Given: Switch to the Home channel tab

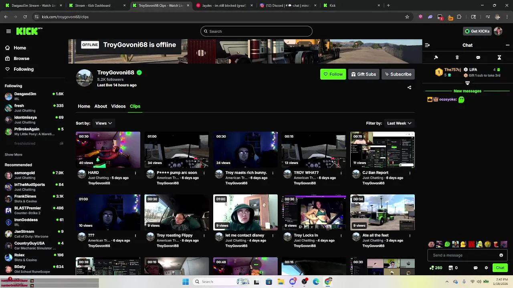Looking at the screenshot, I should tap(84, 106).
